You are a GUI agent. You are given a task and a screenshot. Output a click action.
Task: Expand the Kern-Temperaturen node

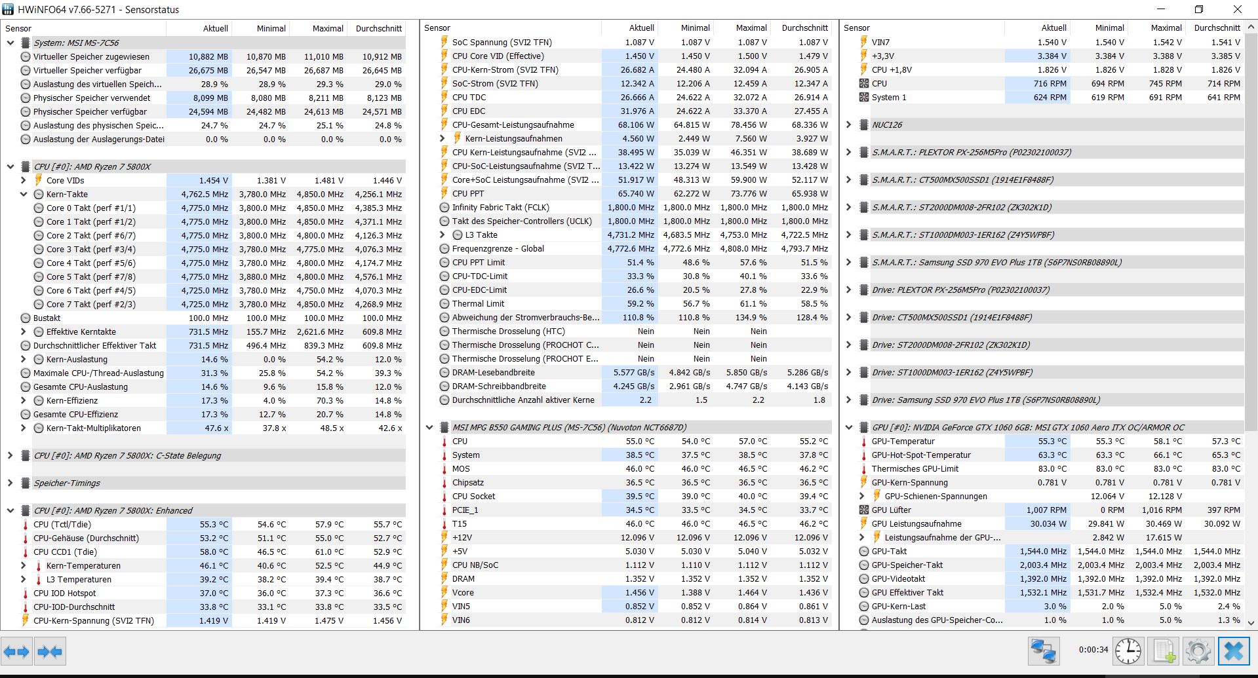click(x=24, y=565)
